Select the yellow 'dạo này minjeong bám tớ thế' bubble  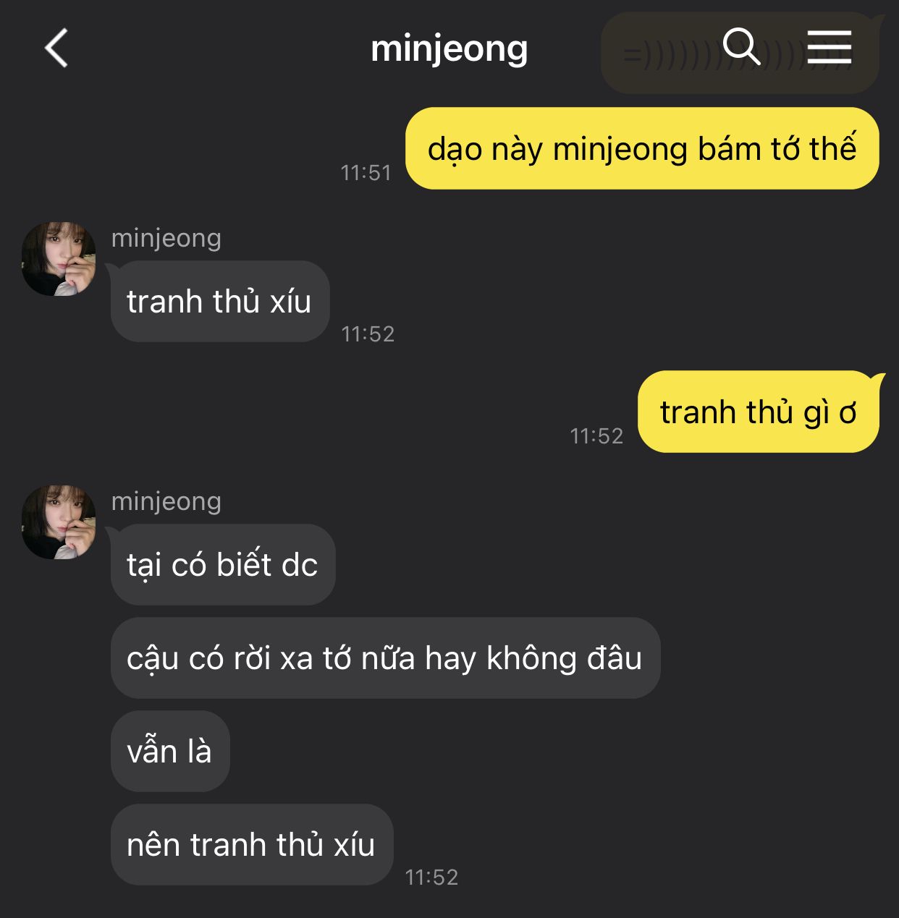642,148
